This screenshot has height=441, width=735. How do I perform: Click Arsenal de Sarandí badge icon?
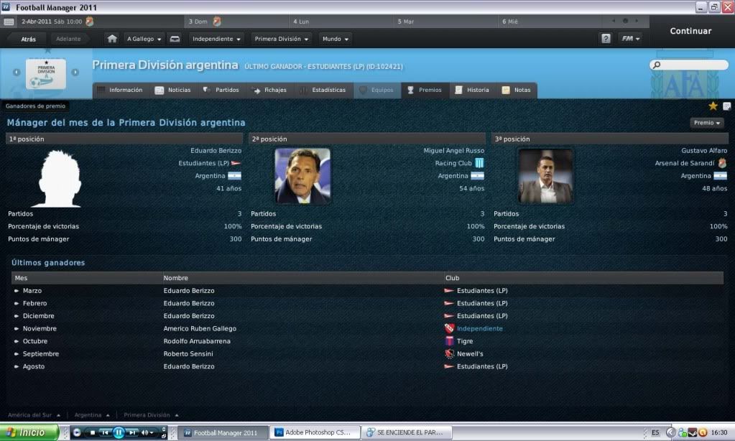[722, 163]
